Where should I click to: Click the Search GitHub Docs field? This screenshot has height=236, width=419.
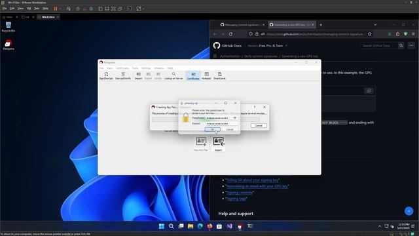(x=379, y=46)
